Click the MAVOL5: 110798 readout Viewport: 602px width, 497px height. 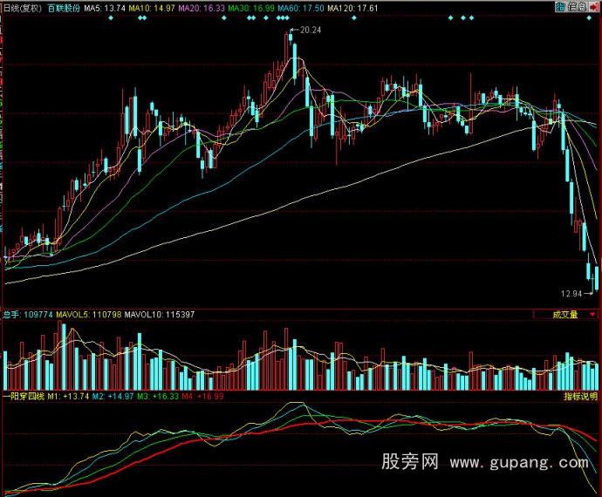89,315
